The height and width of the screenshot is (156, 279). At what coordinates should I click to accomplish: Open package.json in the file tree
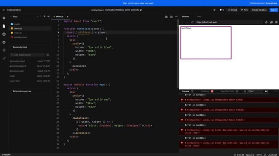click(x=20, y=37)
